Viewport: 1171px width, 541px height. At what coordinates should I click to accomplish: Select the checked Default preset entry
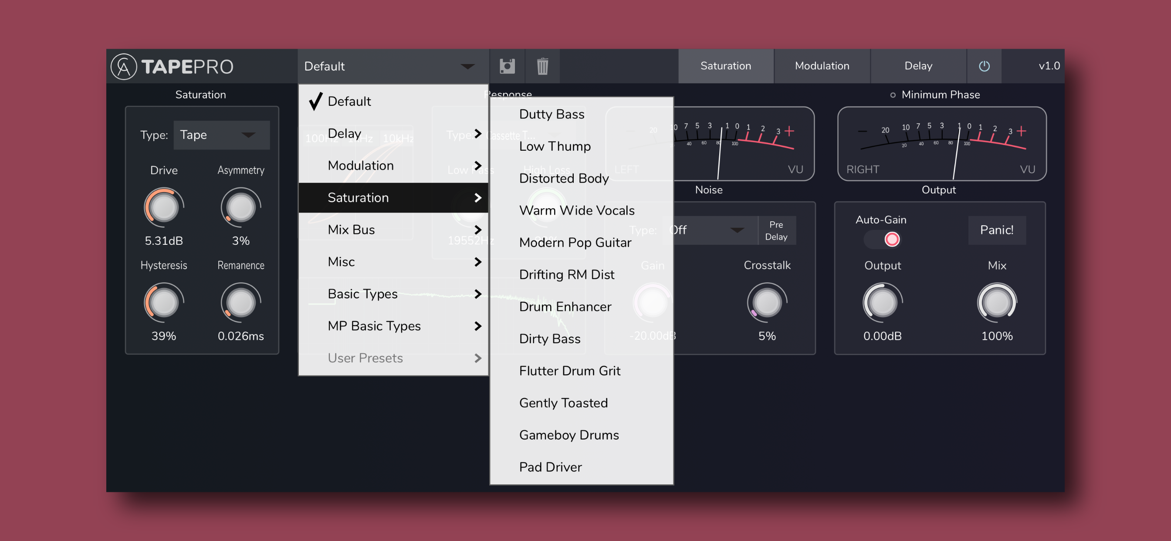(393, 101)
